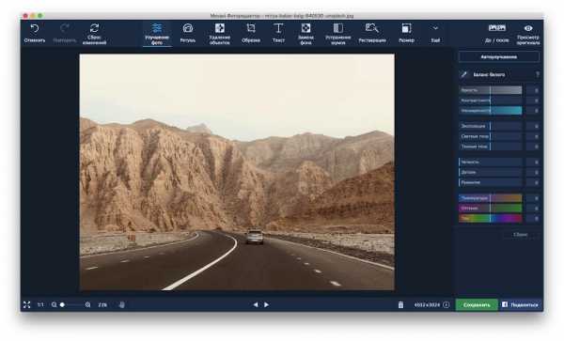
Task: Click the Saturation (Насыщенность) slider
Action: tap(491, 111)
